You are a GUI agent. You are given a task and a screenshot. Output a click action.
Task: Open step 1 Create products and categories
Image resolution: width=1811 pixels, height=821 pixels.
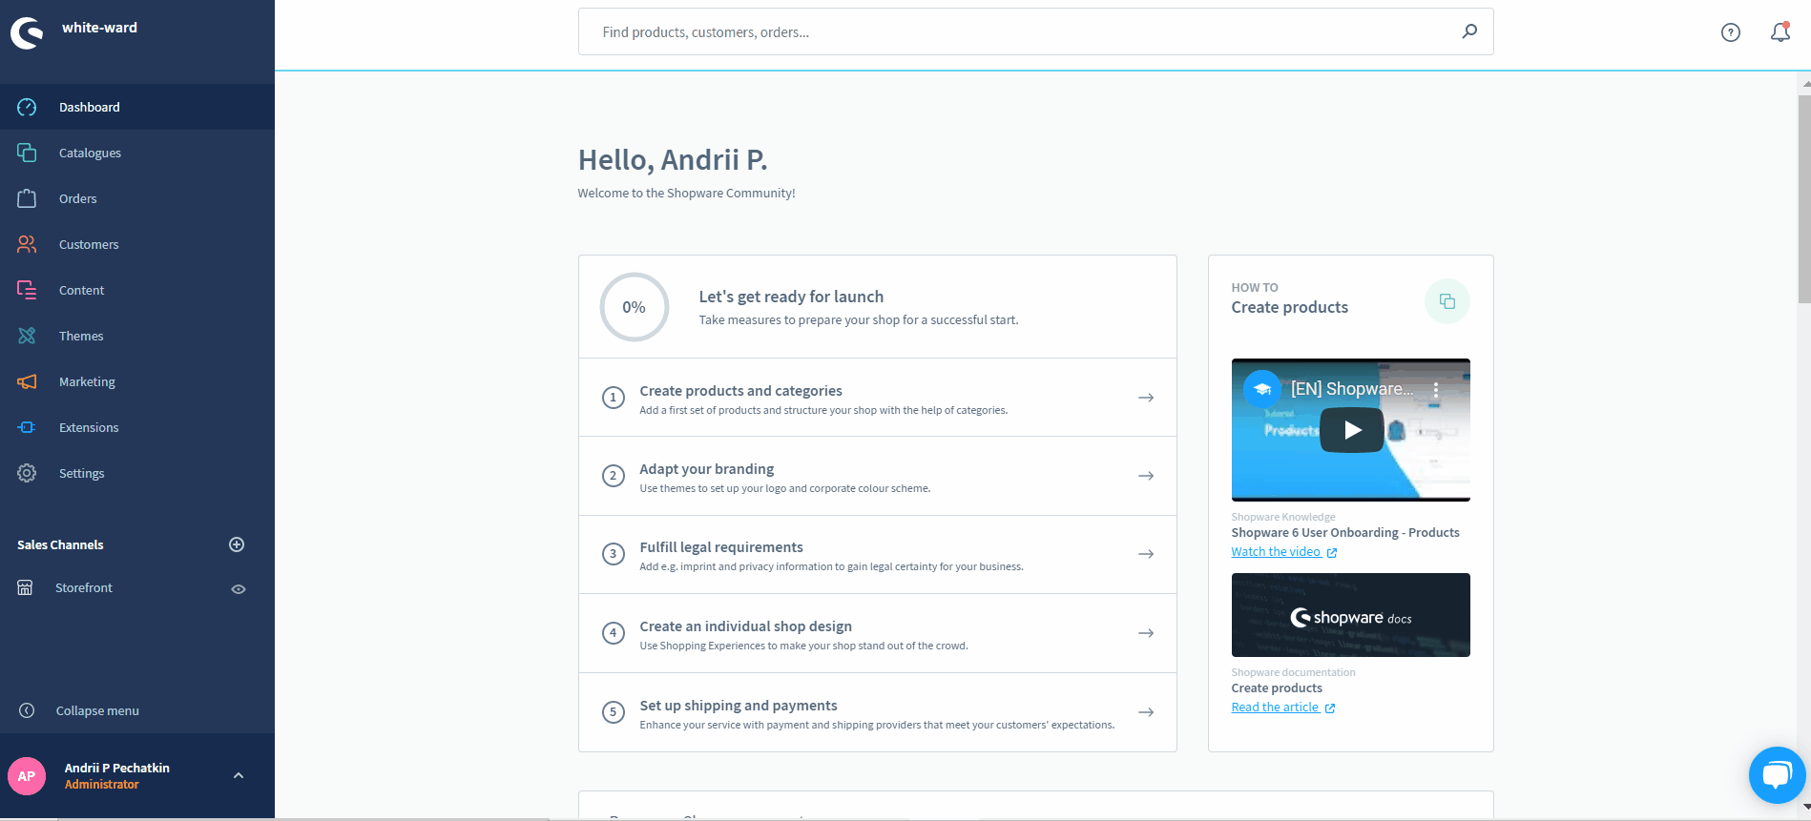pos(878,398)
